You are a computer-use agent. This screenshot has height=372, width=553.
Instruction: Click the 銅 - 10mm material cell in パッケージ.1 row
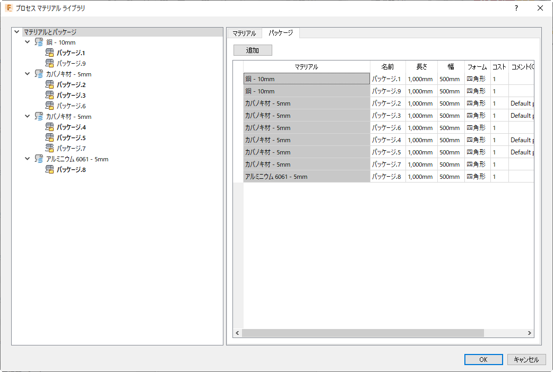click(x=306, y=79)
